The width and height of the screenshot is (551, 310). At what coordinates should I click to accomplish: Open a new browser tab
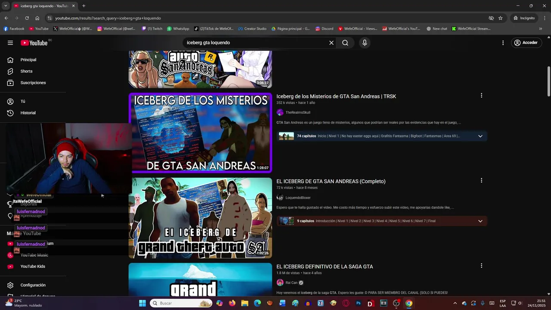pos(84,6)
